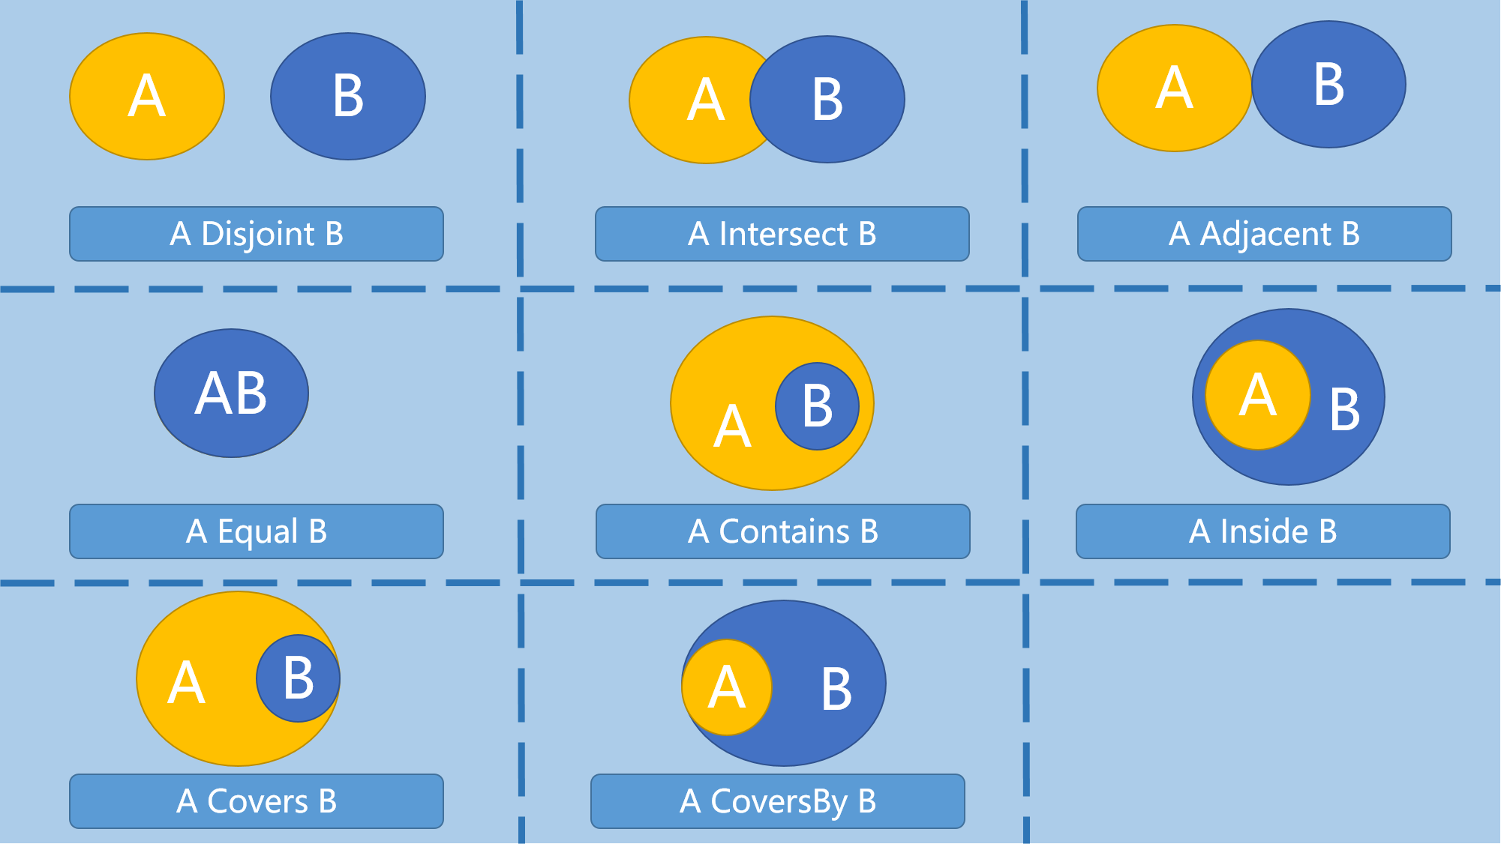1504x847 pixels.
Task: Click the A Intersect B label
Action: (782, 234)
